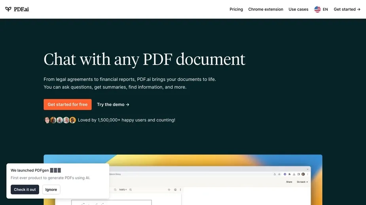Click Share in the demo preview

(x=289, y=182)
